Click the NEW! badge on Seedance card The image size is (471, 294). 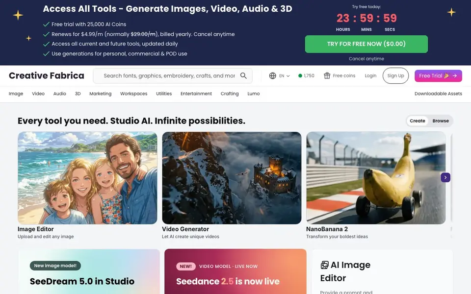(185, 266)
